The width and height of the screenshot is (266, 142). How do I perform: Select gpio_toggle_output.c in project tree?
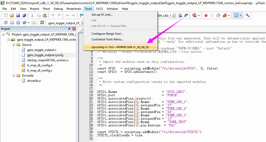tap(41, 50)
